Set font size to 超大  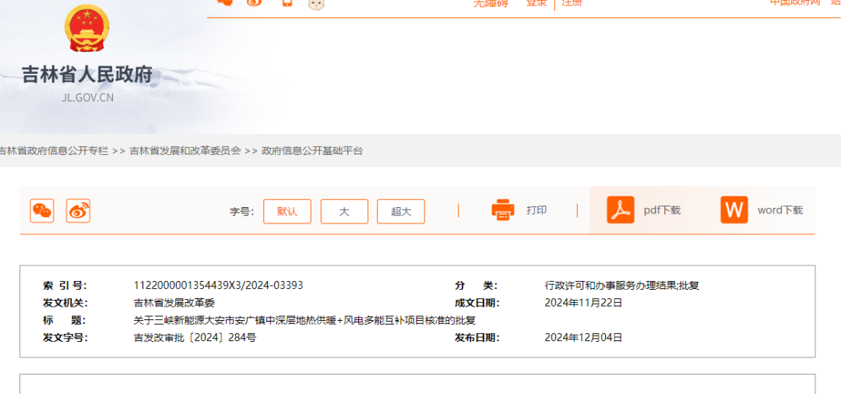[401, 212]
